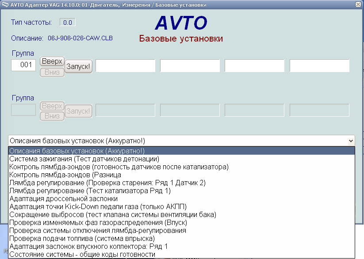Click the group number field showing 001

tap(23, 65)
